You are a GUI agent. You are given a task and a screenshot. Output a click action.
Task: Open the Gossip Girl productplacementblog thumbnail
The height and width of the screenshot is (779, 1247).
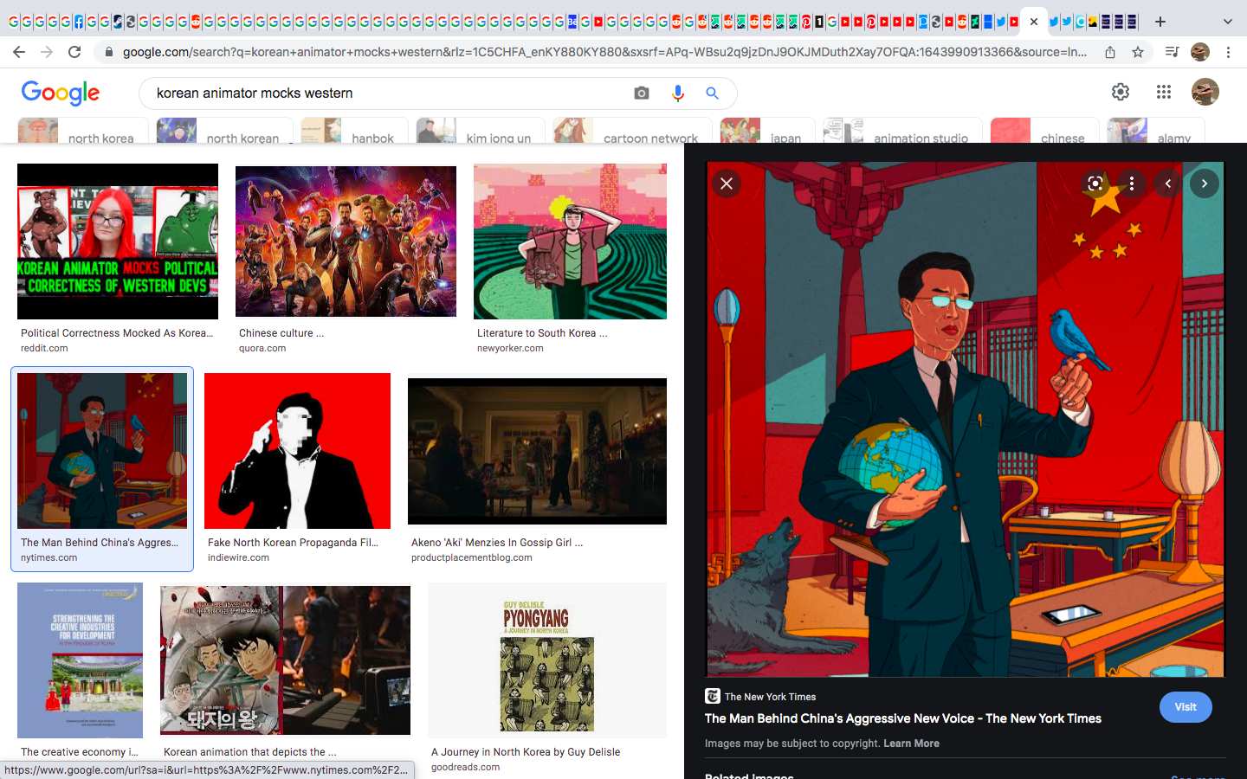pyautogui.click(x=537, y=451)
